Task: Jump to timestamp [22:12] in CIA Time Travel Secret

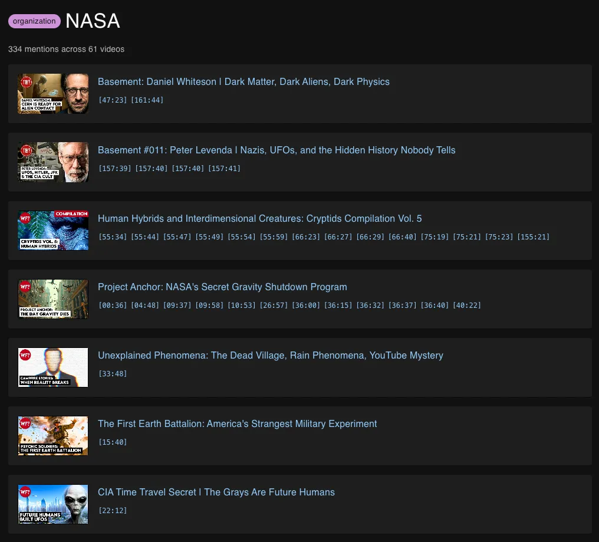Action: pyautogui.click(x=113, y=511)
